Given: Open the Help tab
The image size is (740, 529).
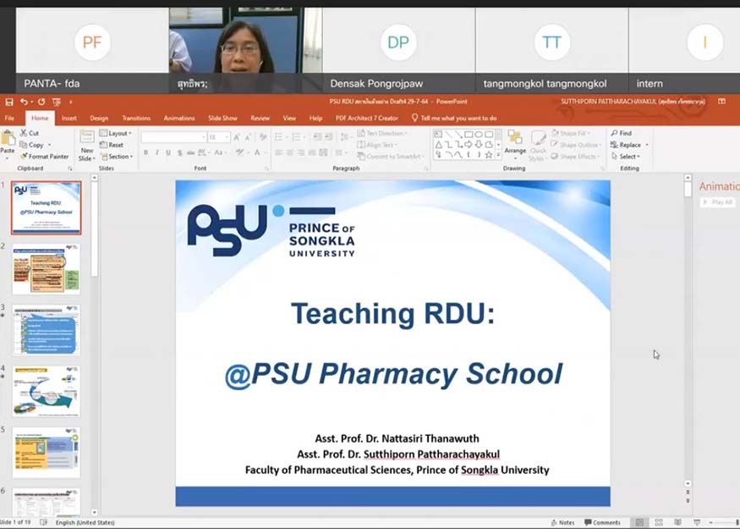Looking at the screenshot, I should (x=315, y=118).
